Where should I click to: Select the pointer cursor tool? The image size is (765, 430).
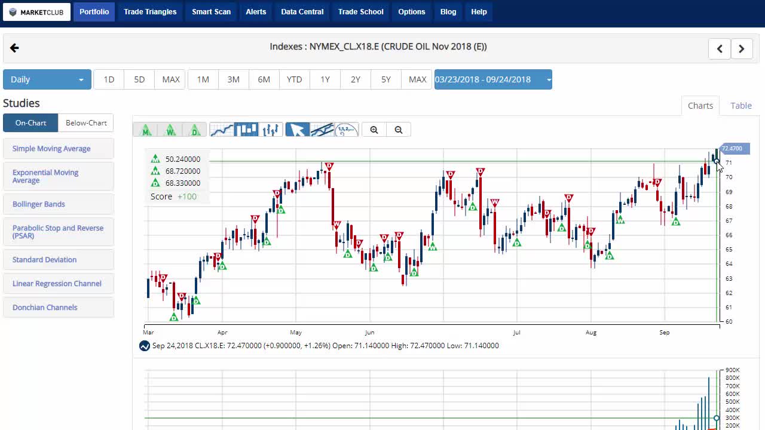[297, 130]
